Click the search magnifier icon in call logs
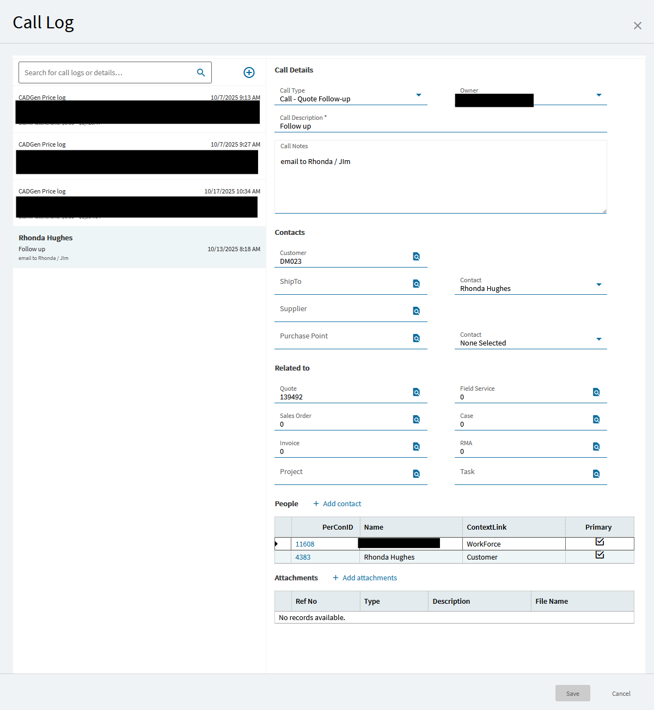 click(200, 72)
